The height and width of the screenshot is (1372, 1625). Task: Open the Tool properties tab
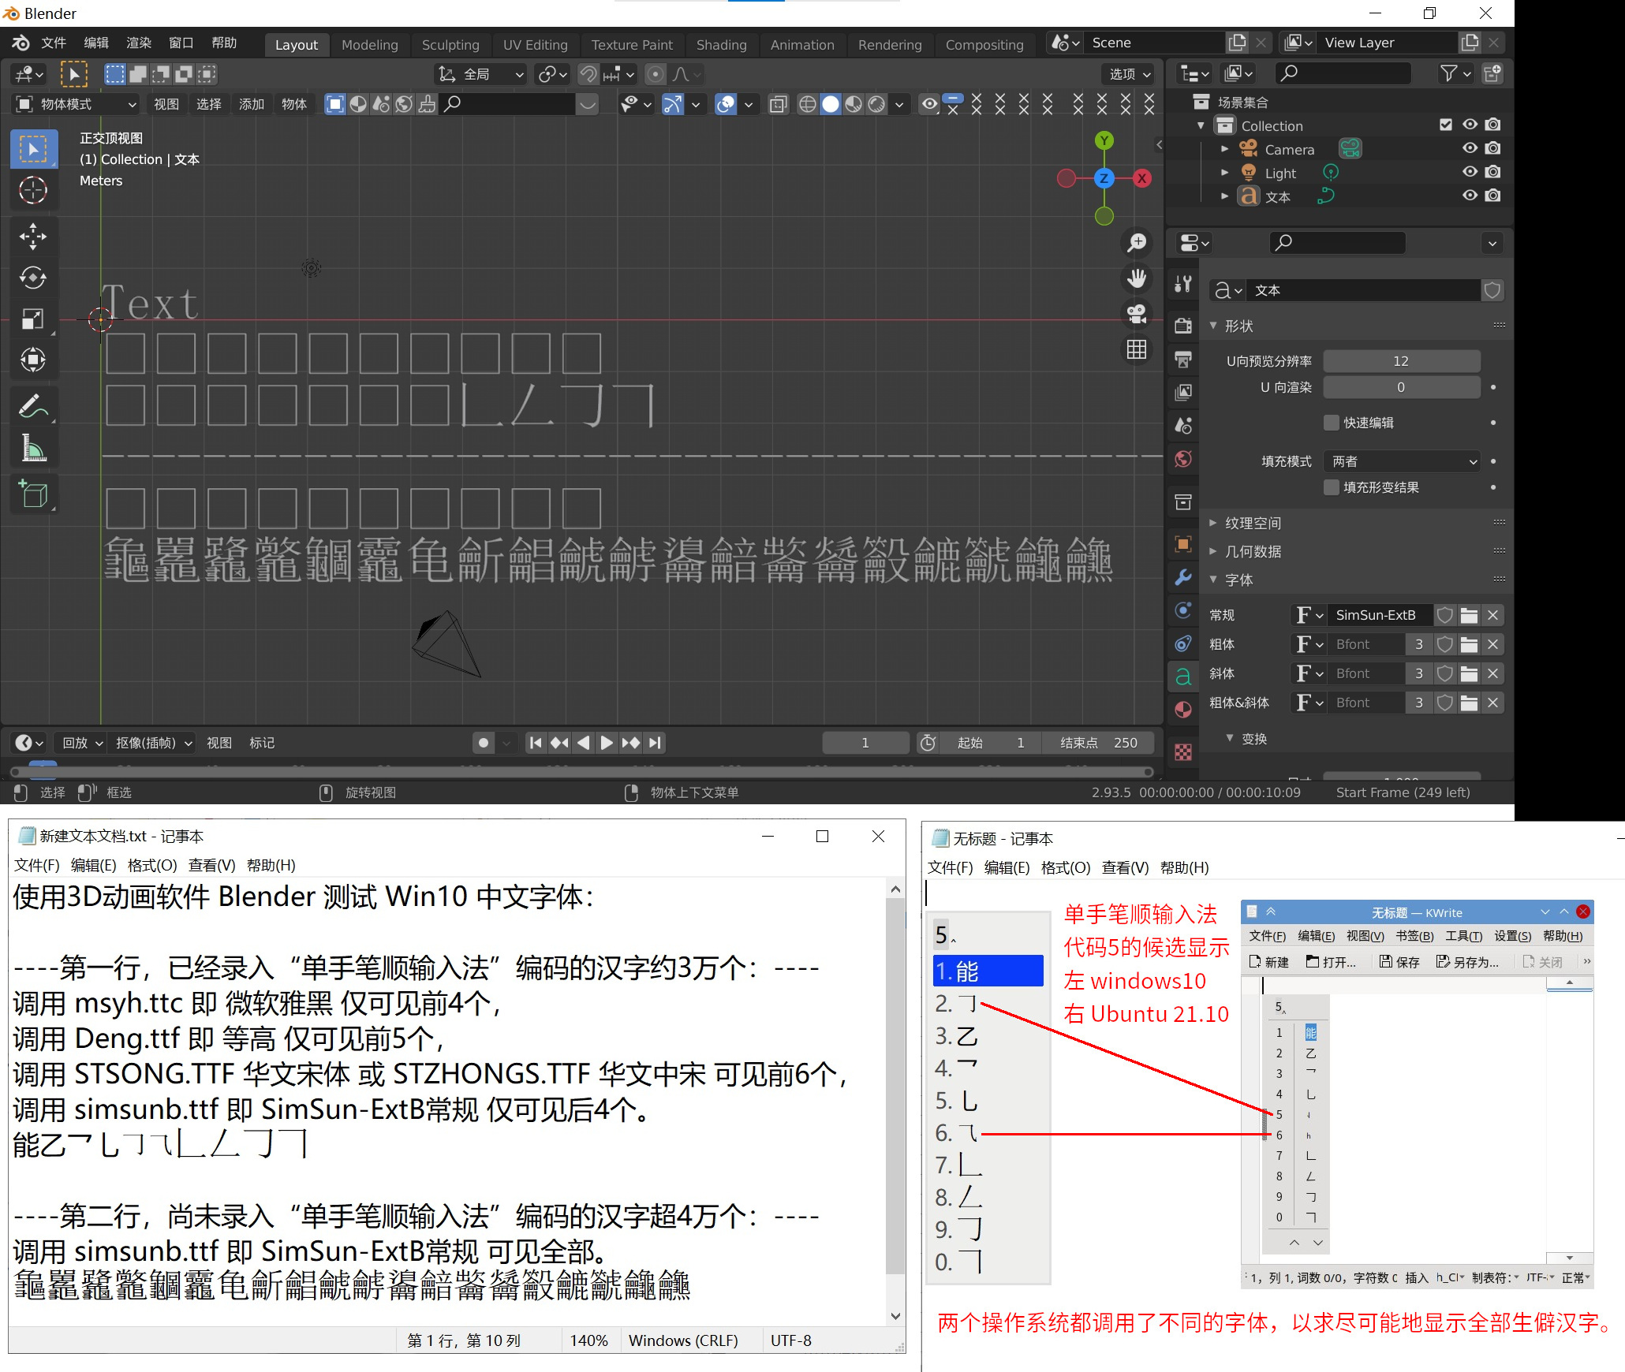tap(1183, 284)
